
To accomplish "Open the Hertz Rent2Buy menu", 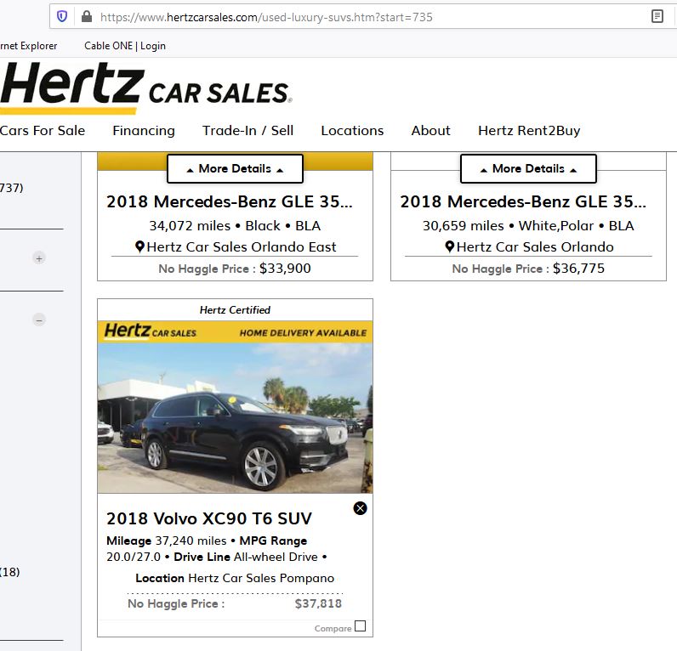I will (529, 131).
